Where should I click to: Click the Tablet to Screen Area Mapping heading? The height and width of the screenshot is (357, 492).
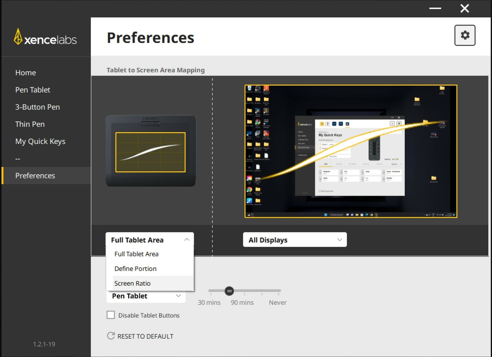click(156, 70)
